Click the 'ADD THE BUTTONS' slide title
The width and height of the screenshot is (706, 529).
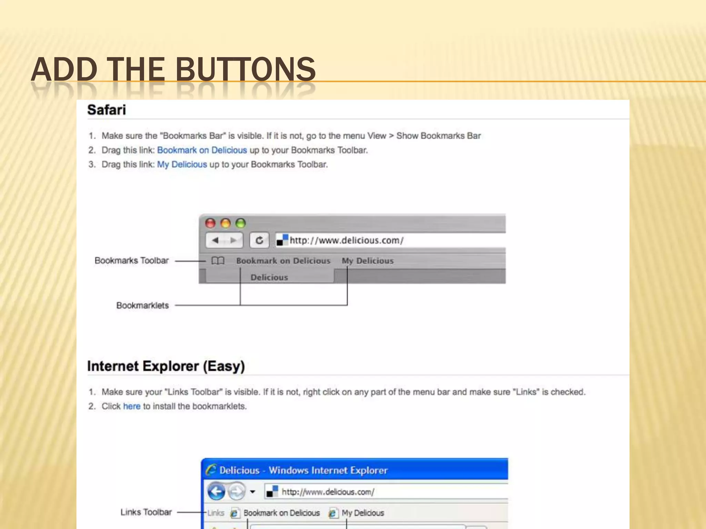pyautogui.click(x=173, y=69)
